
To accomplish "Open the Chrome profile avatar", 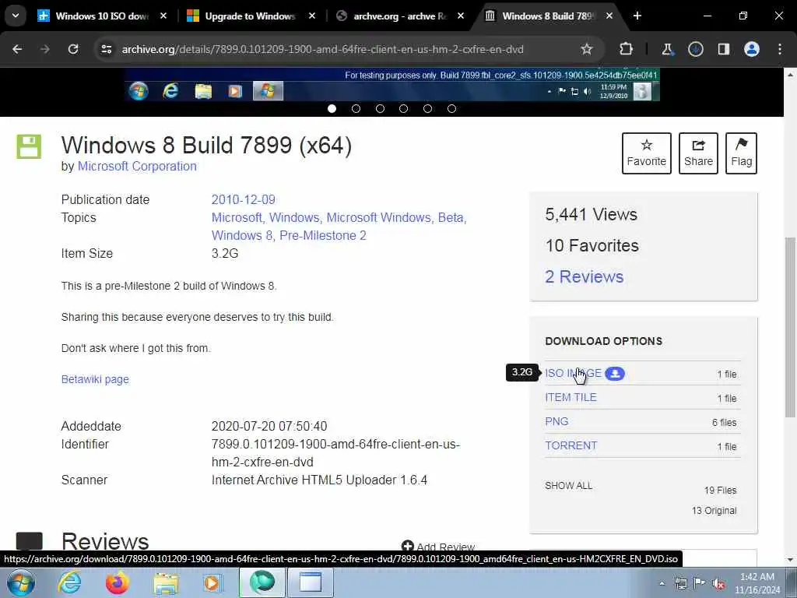I will tap(751, 49).
